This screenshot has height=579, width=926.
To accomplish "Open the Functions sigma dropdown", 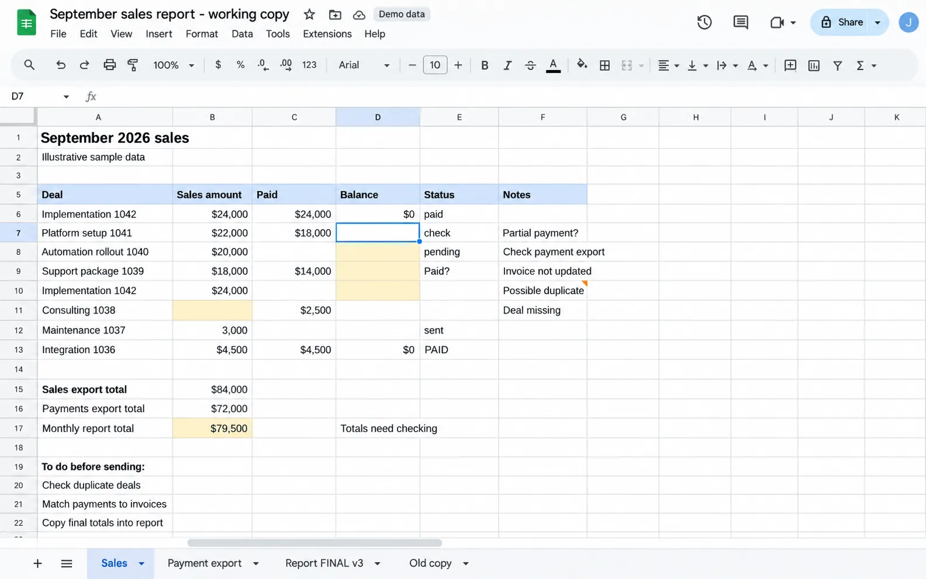I will tap(866, 65).
